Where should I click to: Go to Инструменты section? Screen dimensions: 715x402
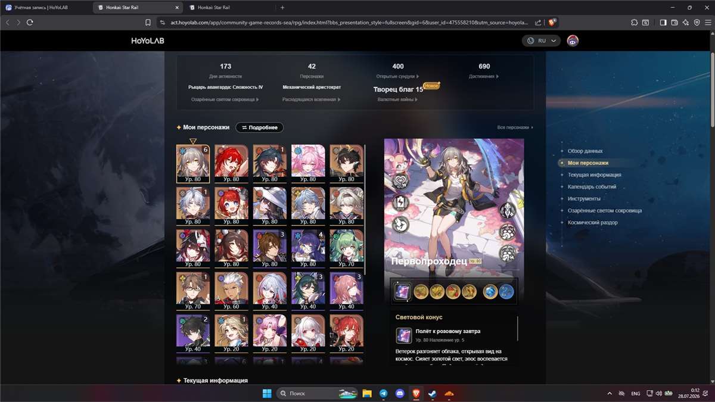(584, 199)
